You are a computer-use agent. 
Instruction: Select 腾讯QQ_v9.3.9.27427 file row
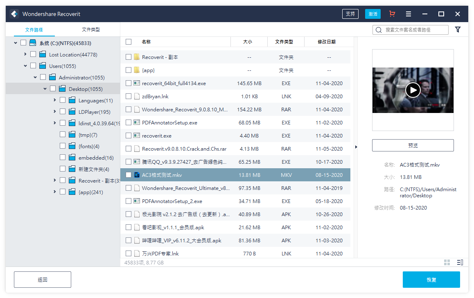tap(235, 162)
